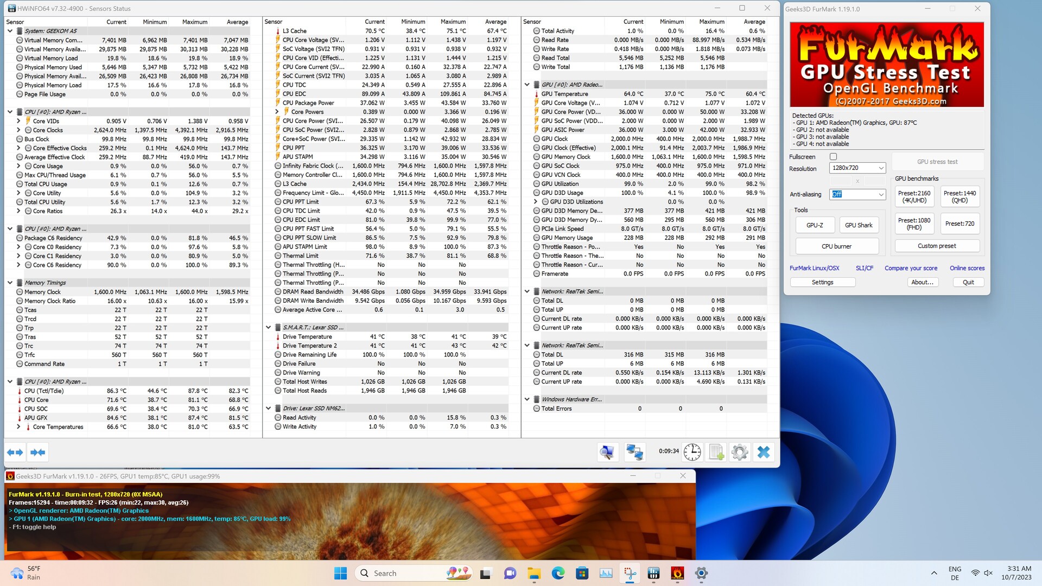The height and width of the screenshot is (586, 1042).
Task: Open Microsoft Store from the taskbar
Action: point(582,573)
